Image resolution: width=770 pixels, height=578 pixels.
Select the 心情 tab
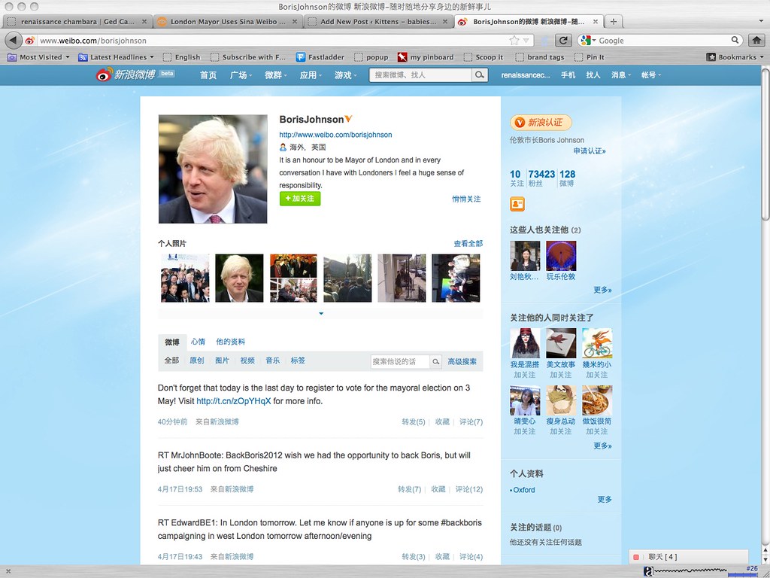click(x=198, y=342)
